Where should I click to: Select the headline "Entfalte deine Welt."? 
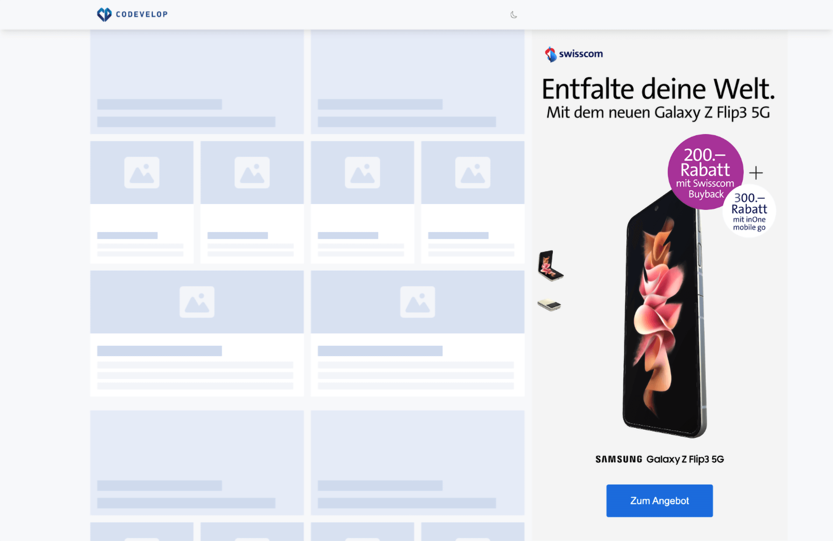pos(658,89)
